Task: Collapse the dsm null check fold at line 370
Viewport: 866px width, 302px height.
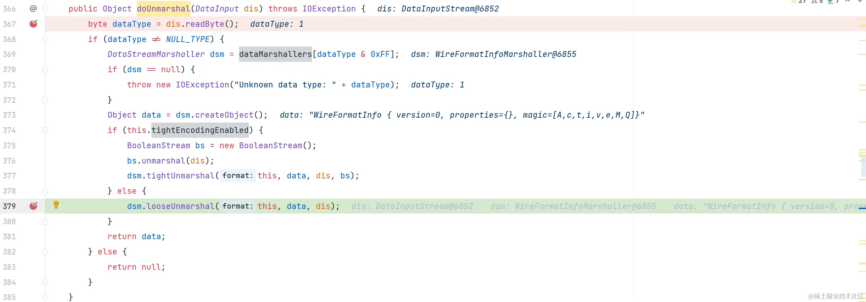Action: 45,69
